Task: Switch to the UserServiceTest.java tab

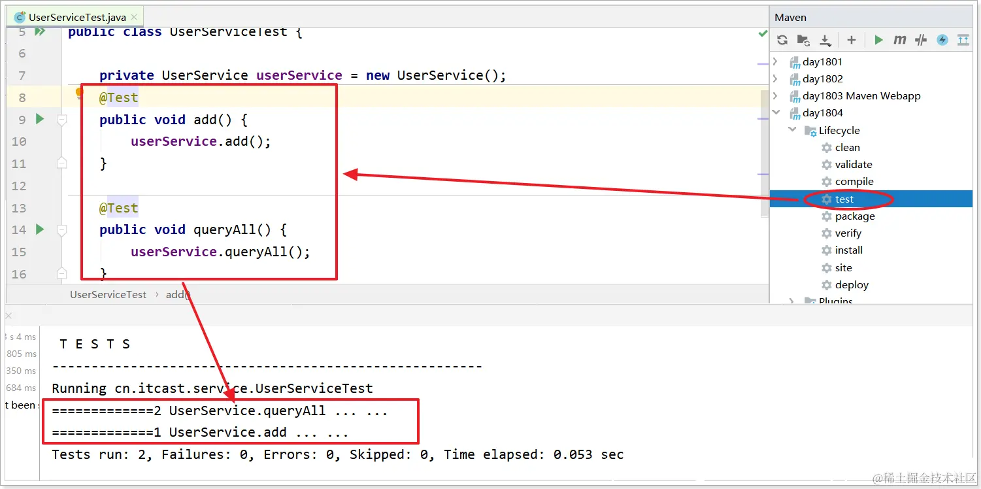Action: pyautogui.click(x=76, y=18)
